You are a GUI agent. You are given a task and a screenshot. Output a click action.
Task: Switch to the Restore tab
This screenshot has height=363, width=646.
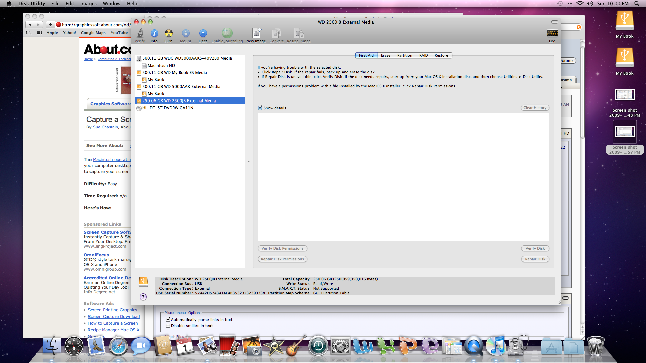click(441, 56)
